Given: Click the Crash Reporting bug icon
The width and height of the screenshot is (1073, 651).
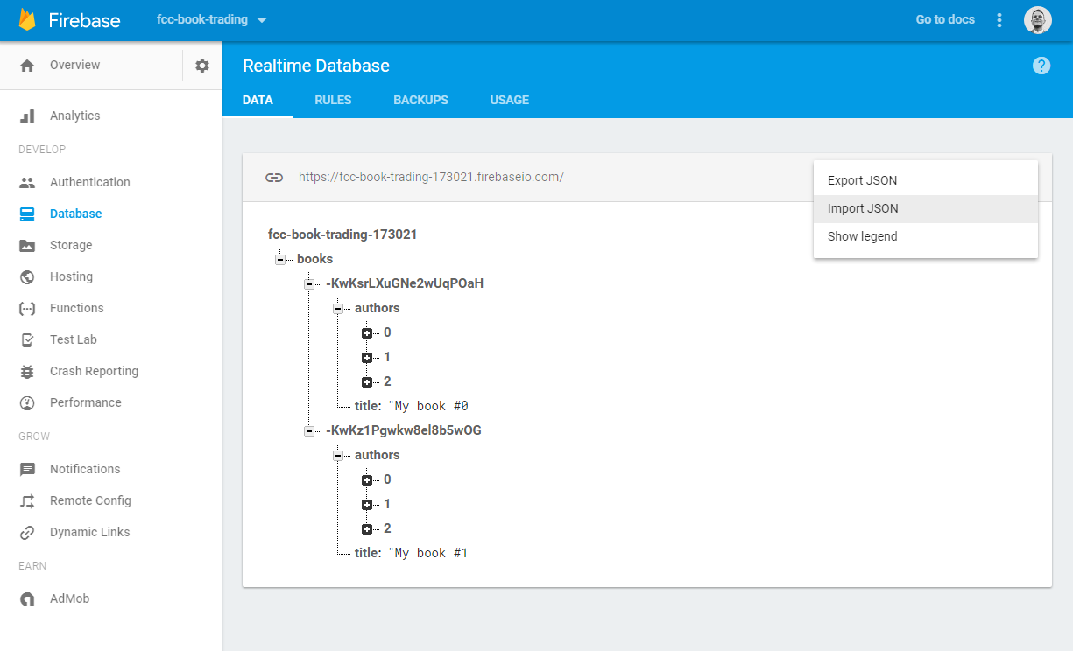Looking at the screenshot, I should pos(27,371).
